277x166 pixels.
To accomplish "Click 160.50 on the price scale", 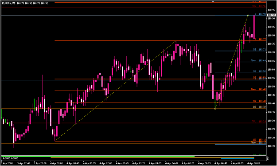I will [x=271, y=87].
